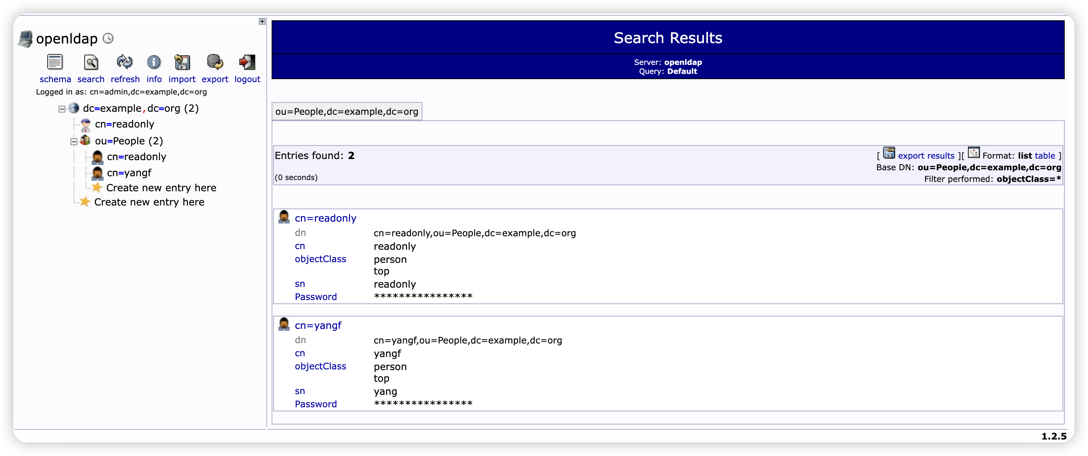Click Create new entry here under People
Screen dimensions: 1088x456
point(161,187)
